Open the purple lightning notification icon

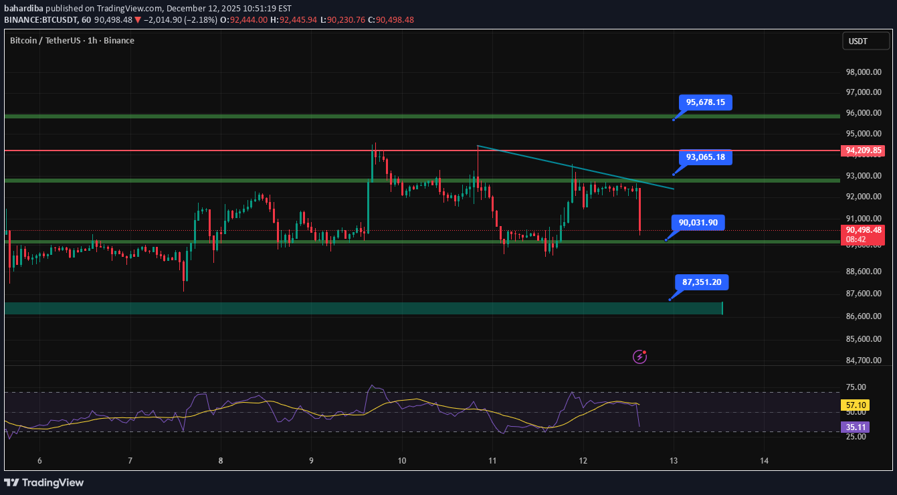(639, 357)
